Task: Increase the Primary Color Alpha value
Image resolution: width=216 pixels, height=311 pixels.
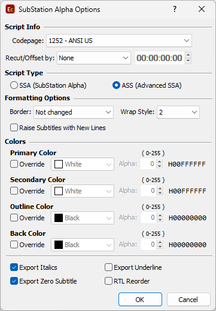Action: [x=160, y=161]
